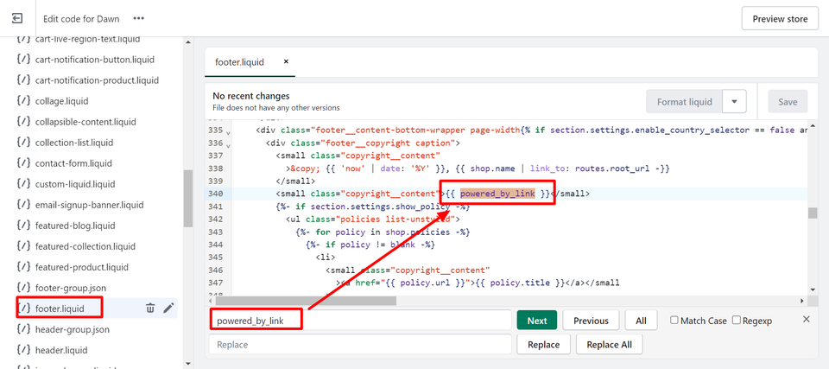Click the file icon beside custom-liquid.liquid
This screenshot has width=829, height=369.
pos(23,183)
